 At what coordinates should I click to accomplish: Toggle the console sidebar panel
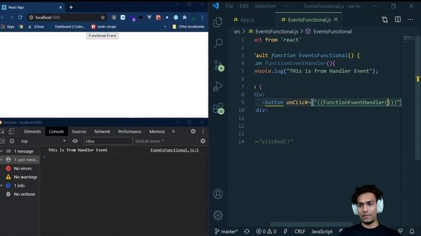pos(3,141)
